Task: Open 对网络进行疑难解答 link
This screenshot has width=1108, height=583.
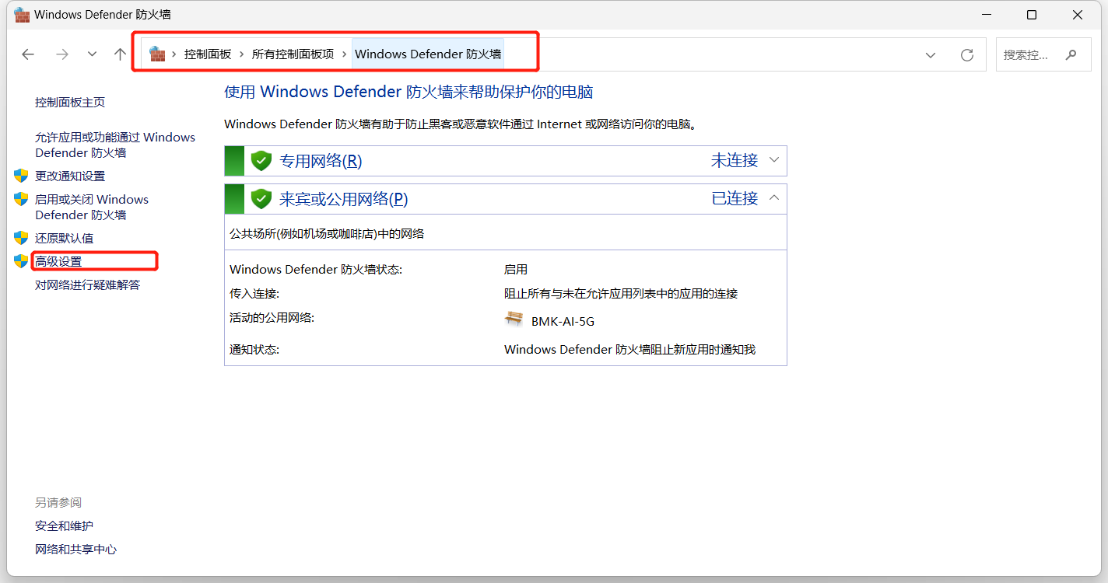Action: point(88,285)
